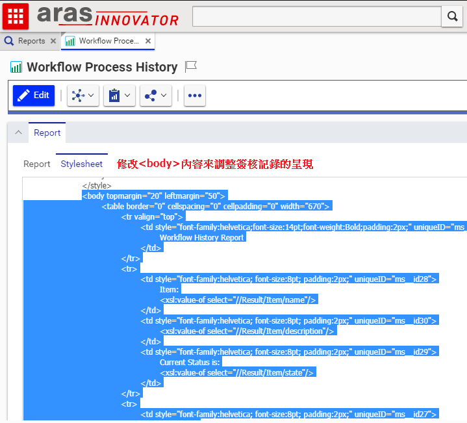This screenshot has height=423, width=467.
Task: Click the Workflow History Report text line
Action: 201,237
